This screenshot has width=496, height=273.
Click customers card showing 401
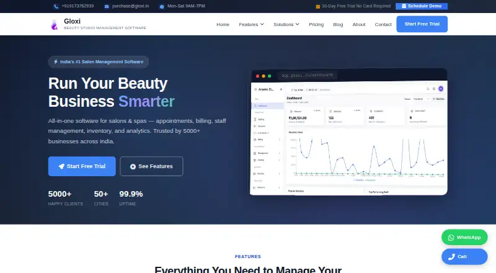[x=385, y=117]
